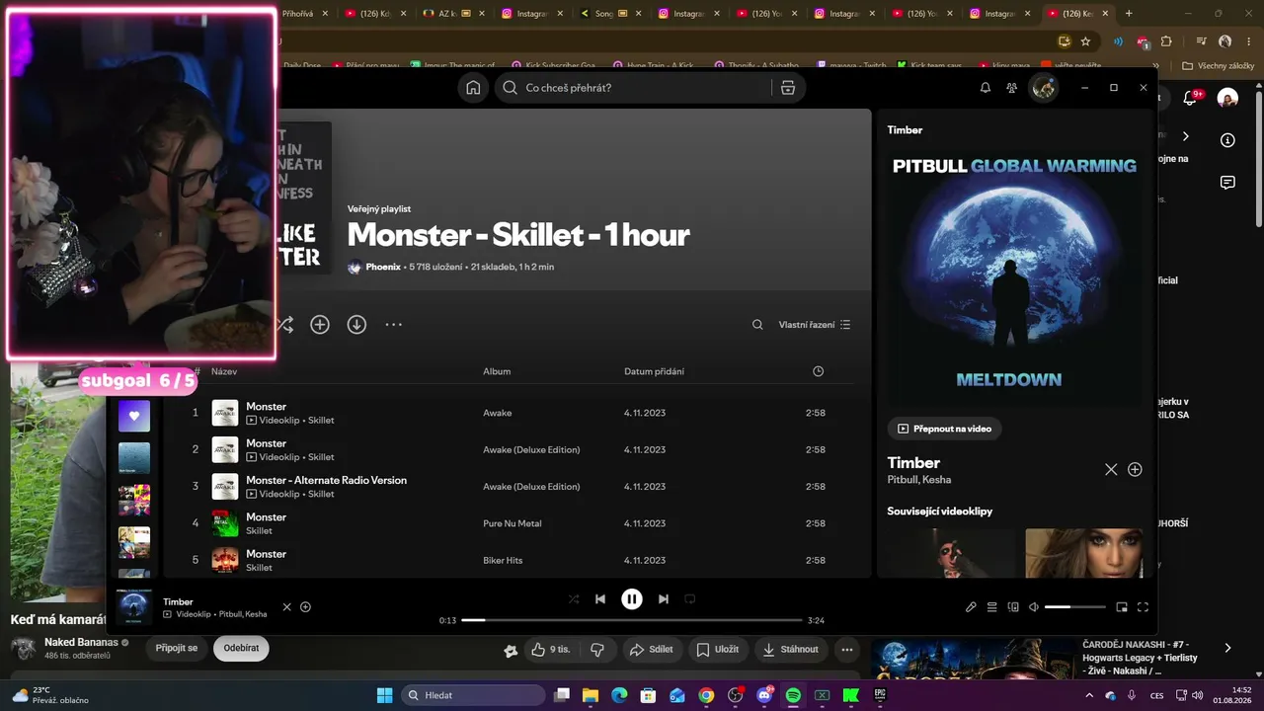Toggle repeat in the player bar

[690, 598]
